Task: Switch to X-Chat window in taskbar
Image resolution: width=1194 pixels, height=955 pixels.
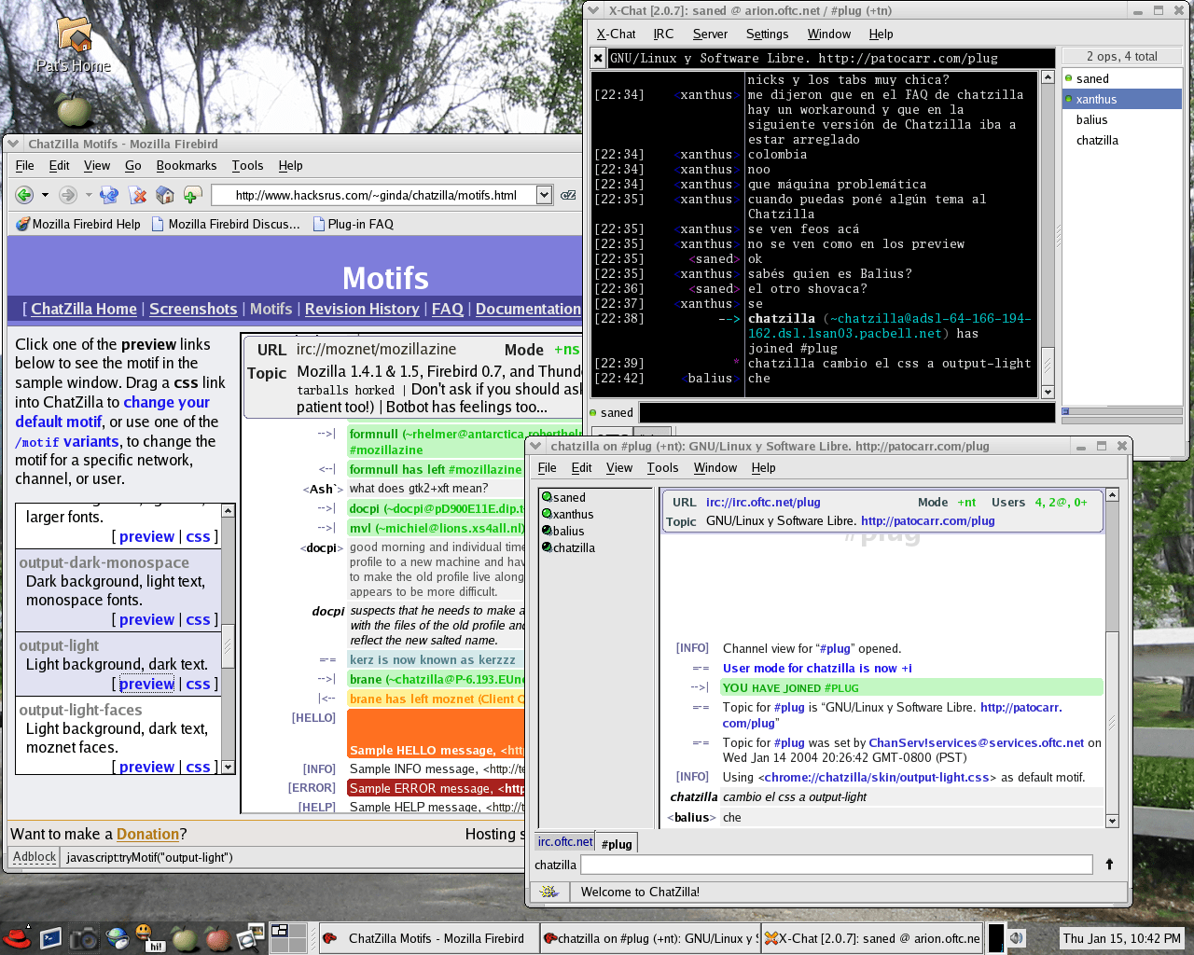Action: click(871, 938)
